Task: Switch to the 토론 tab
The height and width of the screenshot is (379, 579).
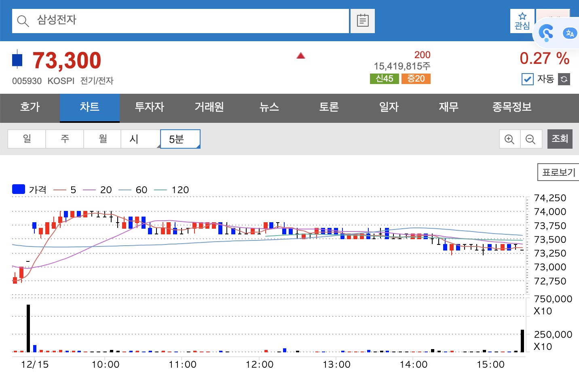Action: point(329,107)
